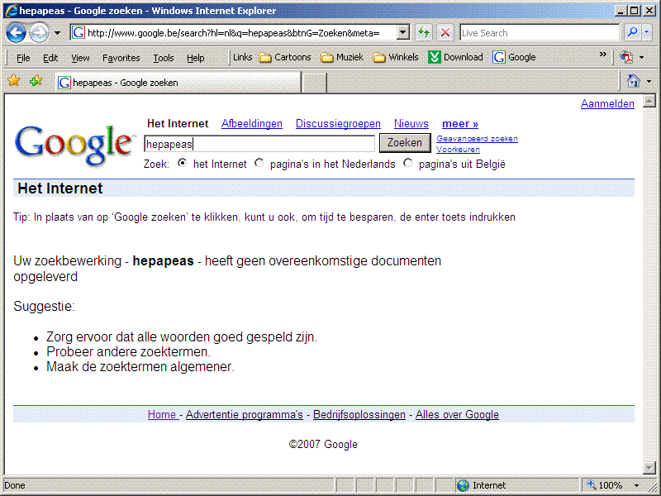Select "pagina's uit België" radio button
The height and width of the screenshot is (496, 661).
pyautogui.click(x=407, y=163)
